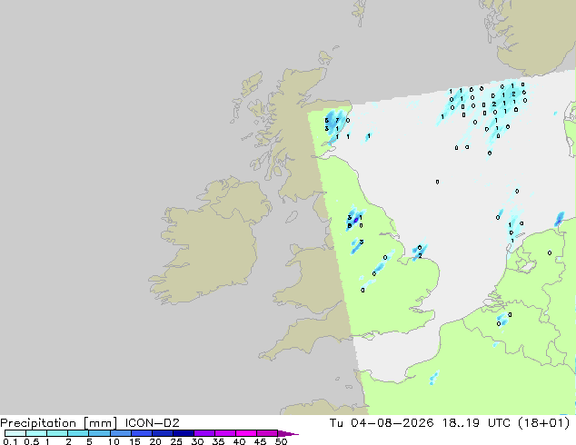Click the (18+01) forecast step label
Image resolution: width=576 pixels, height=445 pixels.
click(x=543, y=423)
